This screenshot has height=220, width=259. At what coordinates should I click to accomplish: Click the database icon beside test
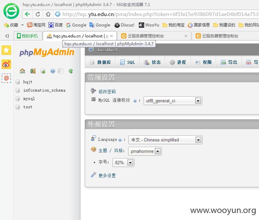(x=18, y=107)
